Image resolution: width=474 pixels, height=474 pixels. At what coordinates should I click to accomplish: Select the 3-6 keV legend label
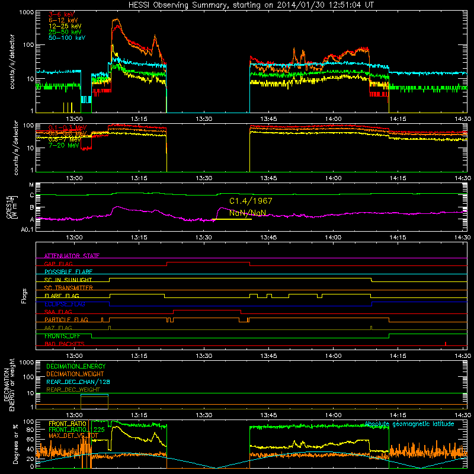coord(62,14)
